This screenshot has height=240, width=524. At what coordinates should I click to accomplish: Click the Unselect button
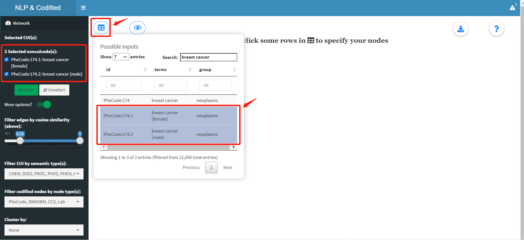pyautogui.click(x=54, y=90)
